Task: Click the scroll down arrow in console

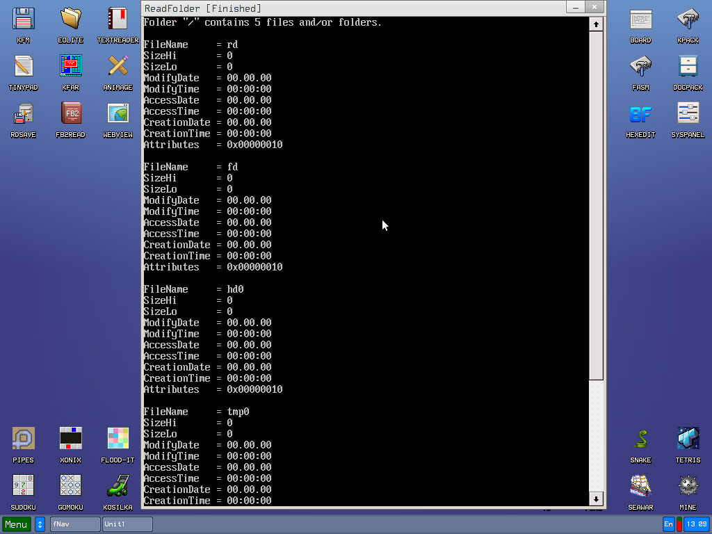Action: (x=596, y=499)
